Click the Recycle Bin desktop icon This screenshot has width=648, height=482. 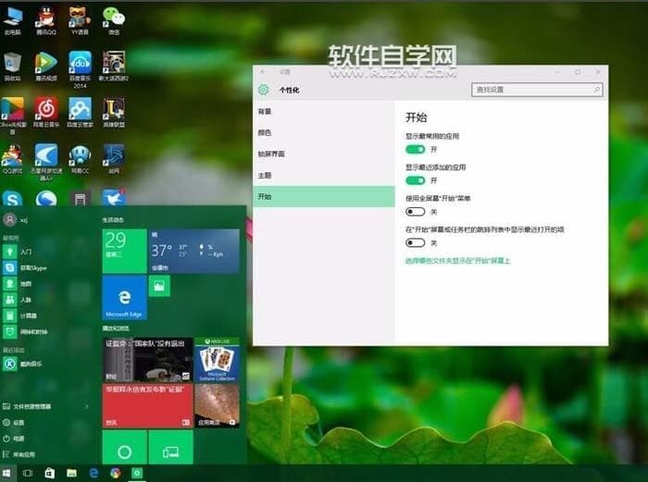12,64
